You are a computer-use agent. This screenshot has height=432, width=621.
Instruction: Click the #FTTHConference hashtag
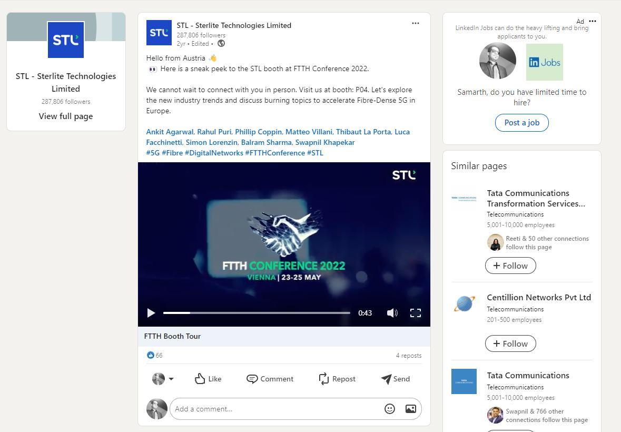[275, 153]
